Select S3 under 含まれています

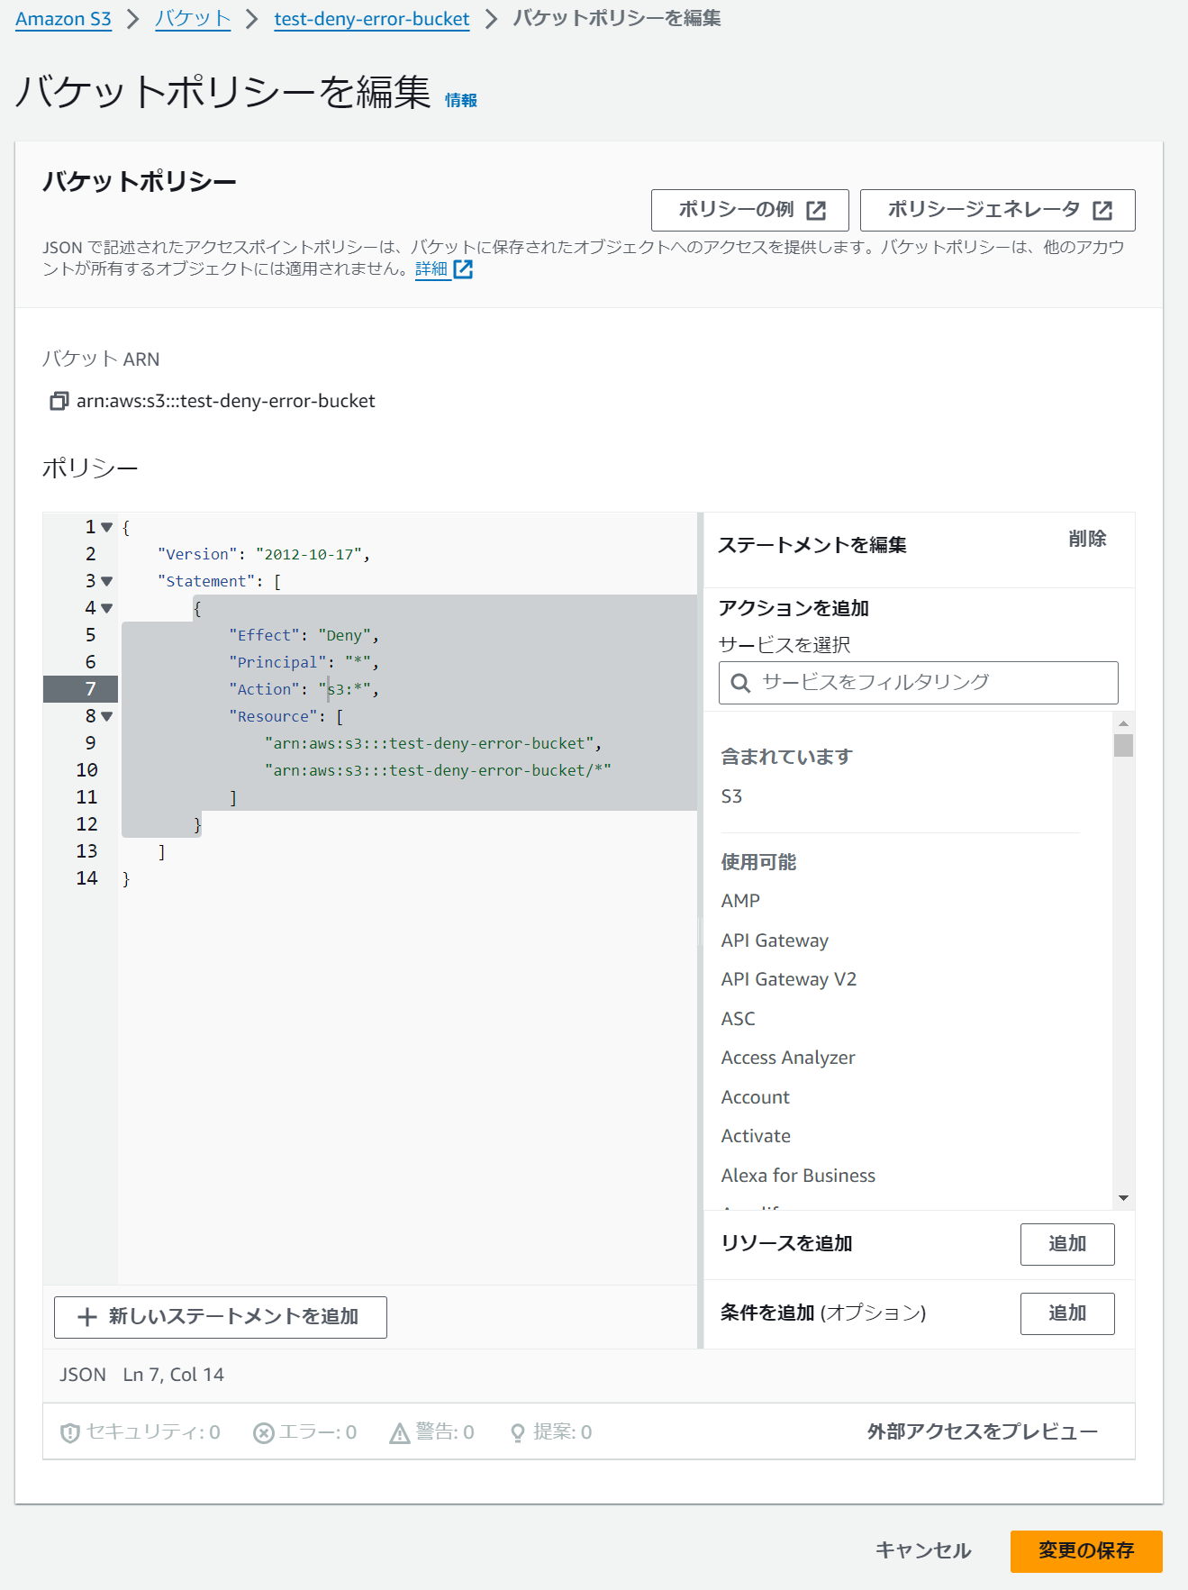[x=731, y=796]
